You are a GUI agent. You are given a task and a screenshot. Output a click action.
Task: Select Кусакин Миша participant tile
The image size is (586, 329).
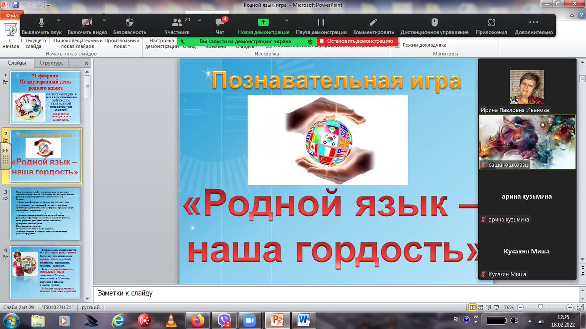click(527, 252)
